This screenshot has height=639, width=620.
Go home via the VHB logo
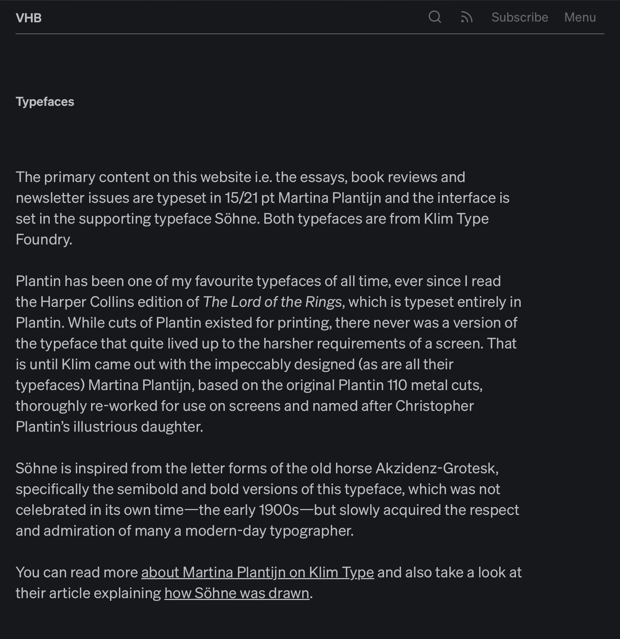click(x=29, y=18)
